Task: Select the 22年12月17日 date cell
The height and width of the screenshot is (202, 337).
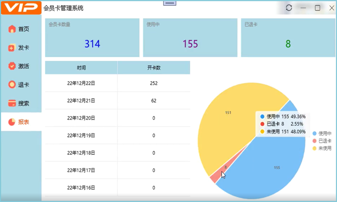Action: [81, 170]
